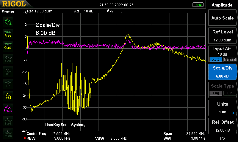
Task: Click the yellow VAvg trace icon
Action: [x=8, y=96]
